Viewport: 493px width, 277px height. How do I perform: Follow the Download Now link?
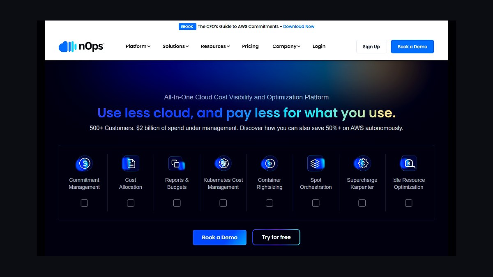(x=299, y=27)
